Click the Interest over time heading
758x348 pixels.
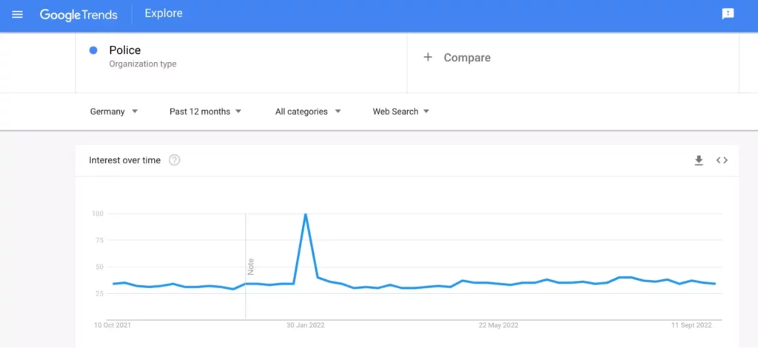(124, 160)
